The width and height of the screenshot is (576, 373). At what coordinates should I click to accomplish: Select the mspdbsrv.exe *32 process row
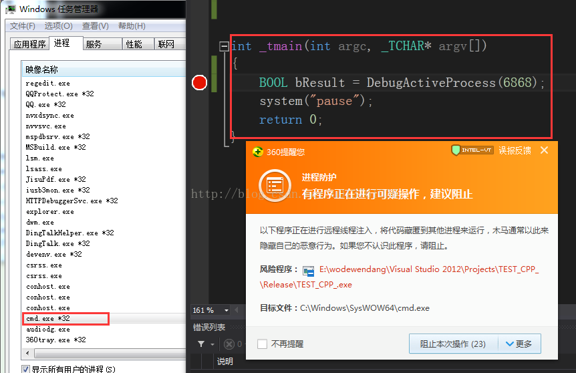pyautogui.click(x=104, y=137)
